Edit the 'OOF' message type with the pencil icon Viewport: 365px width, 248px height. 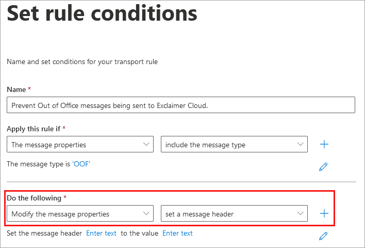[x=323, y=167]
